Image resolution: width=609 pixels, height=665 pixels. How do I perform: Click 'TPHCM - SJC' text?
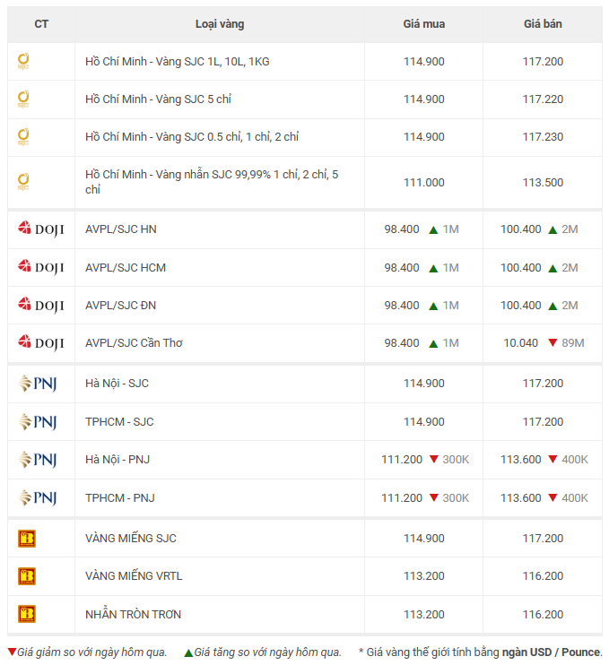(119, 422)
